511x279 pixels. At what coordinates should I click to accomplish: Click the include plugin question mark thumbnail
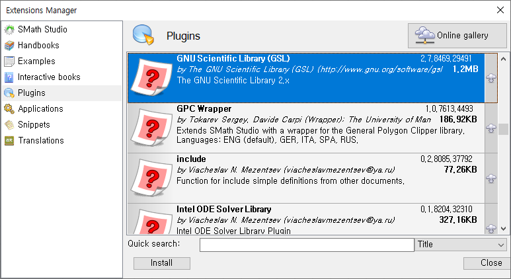point(151,178)
